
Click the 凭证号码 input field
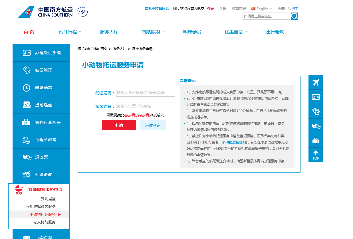146,93
